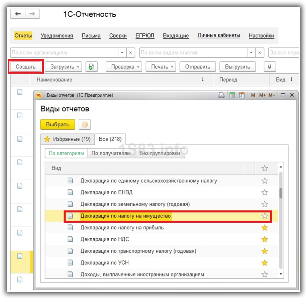Image resolution: width=307 pixels, height=299 pixels.
Task: Unfavorite the налогу на прибыль star
Action: pyautogui.click(x=265, y=228)
